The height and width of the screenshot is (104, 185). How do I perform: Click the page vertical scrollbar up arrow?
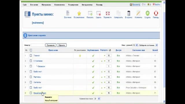pos(164,2)
